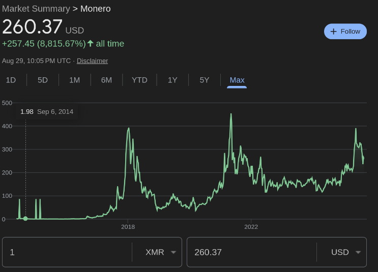Click the USD amount input field
The height and width of the screenshot is (272, 378).
click(x=251, y=252)
